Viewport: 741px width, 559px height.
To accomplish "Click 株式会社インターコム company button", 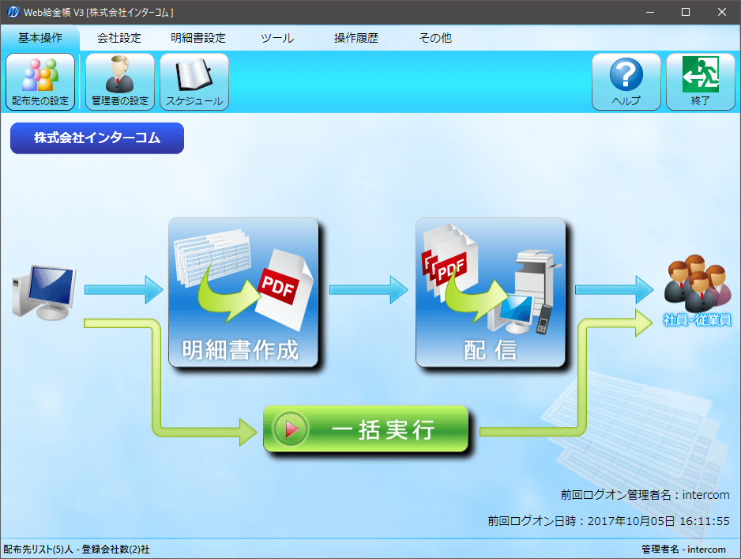I will (x=97, y=138).
